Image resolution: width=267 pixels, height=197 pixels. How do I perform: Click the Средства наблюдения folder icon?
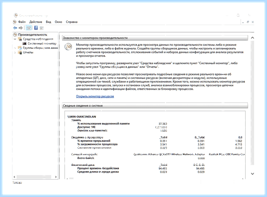pyautogui.click(x=20, y=39)
